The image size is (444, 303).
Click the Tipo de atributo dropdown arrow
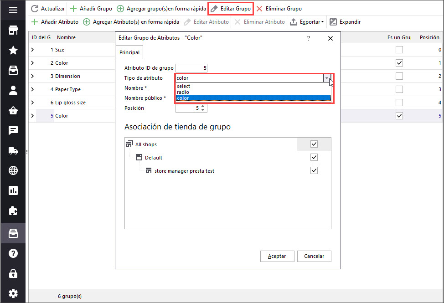(327, 78)
